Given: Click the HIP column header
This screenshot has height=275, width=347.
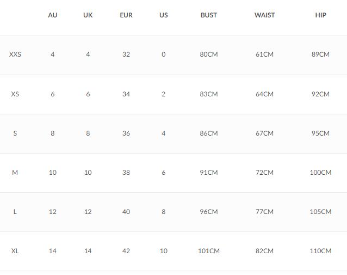Looking at the screenshot, I should point(321,15).
